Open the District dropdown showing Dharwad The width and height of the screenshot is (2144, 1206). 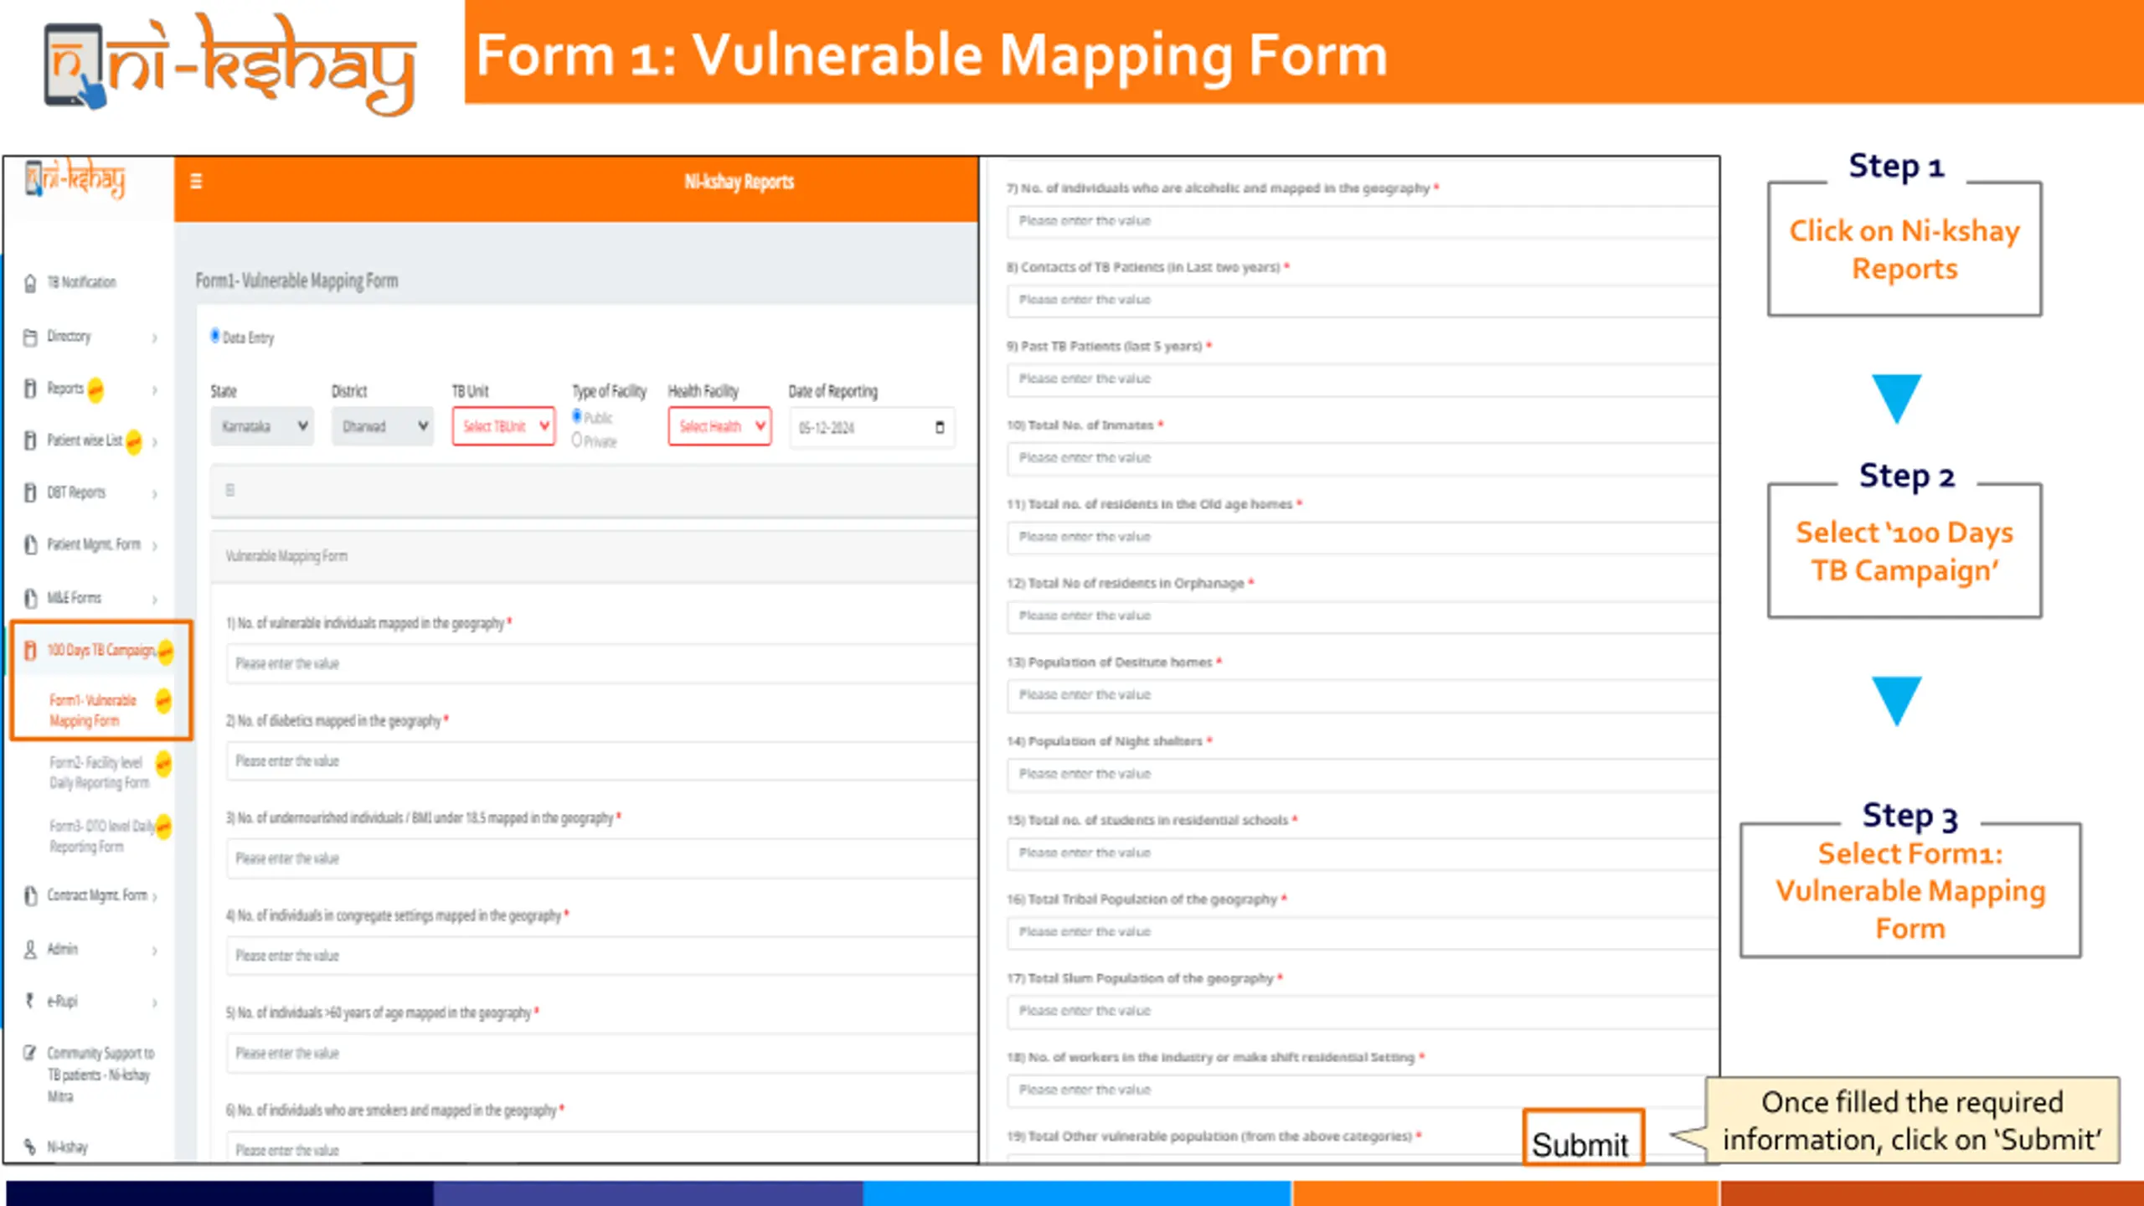(x=382, y=426)
